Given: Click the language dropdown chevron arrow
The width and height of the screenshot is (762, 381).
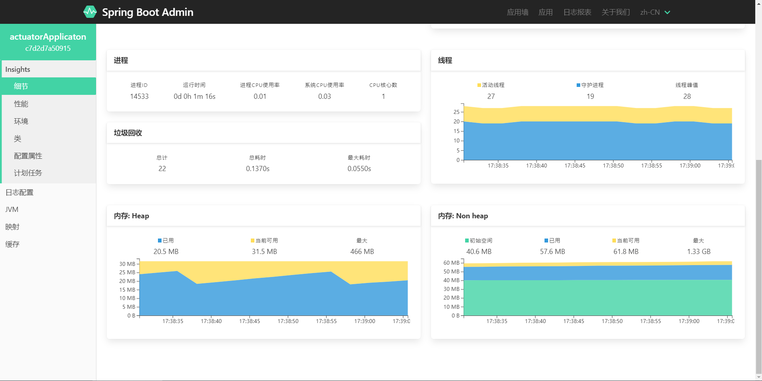Looking at the screenshot, I should (x=668, y=13).
